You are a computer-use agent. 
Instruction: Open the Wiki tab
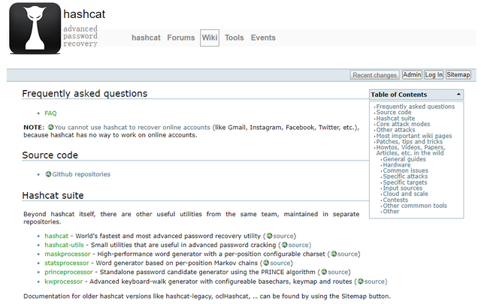click(x=209, y=38)
